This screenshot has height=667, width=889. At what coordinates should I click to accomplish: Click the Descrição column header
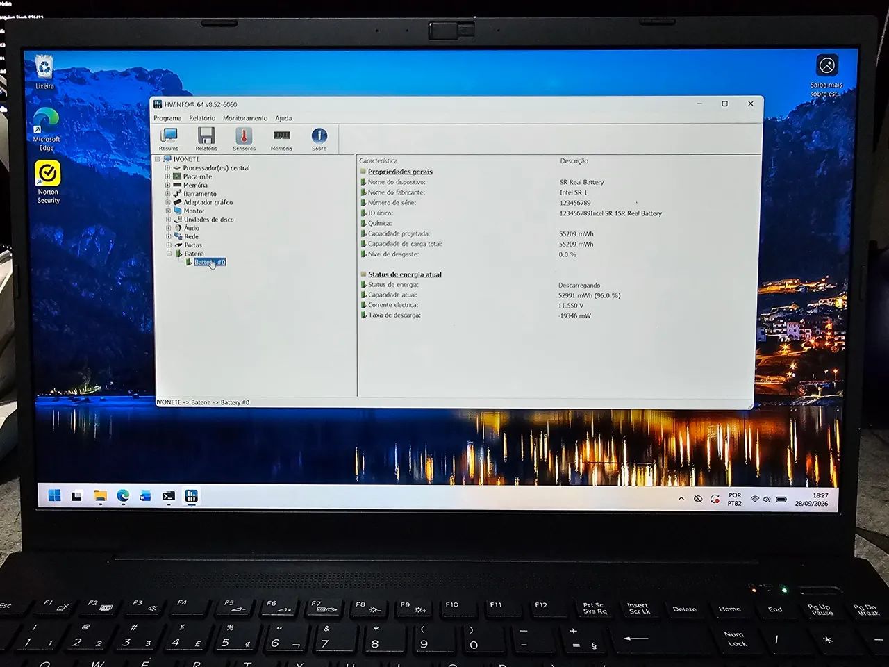click(574, 161)
